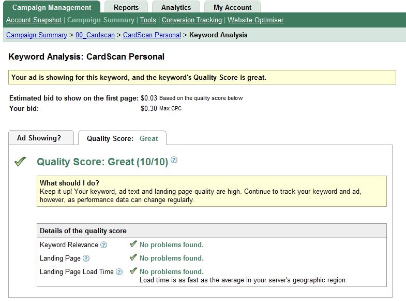
Task: Click help icon beside Landing Page Load Time
Action: tap(119, 272)
